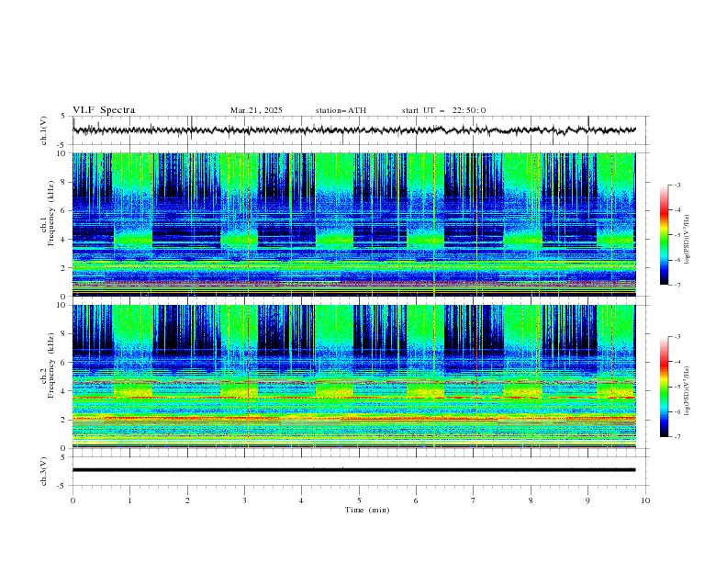Click tick label "9" on the Time axis
The height and width of the screenshot is (562, 727).
pos(587,500)
